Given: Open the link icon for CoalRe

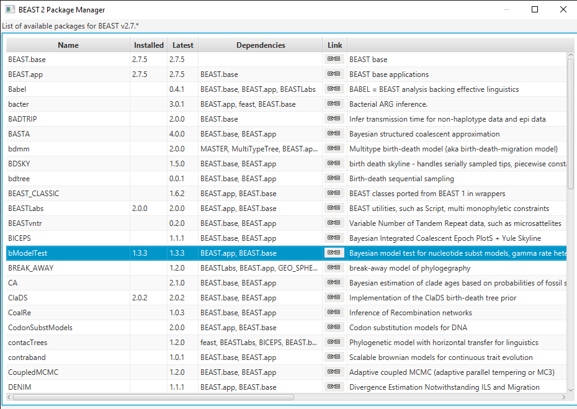Looking at the screenshot, I should [334, 312].
